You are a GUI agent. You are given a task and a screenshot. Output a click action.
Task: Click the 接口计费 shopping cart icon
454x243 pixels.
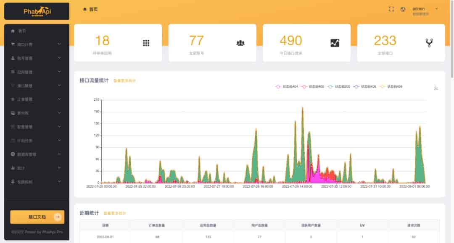tap(13, 44)
